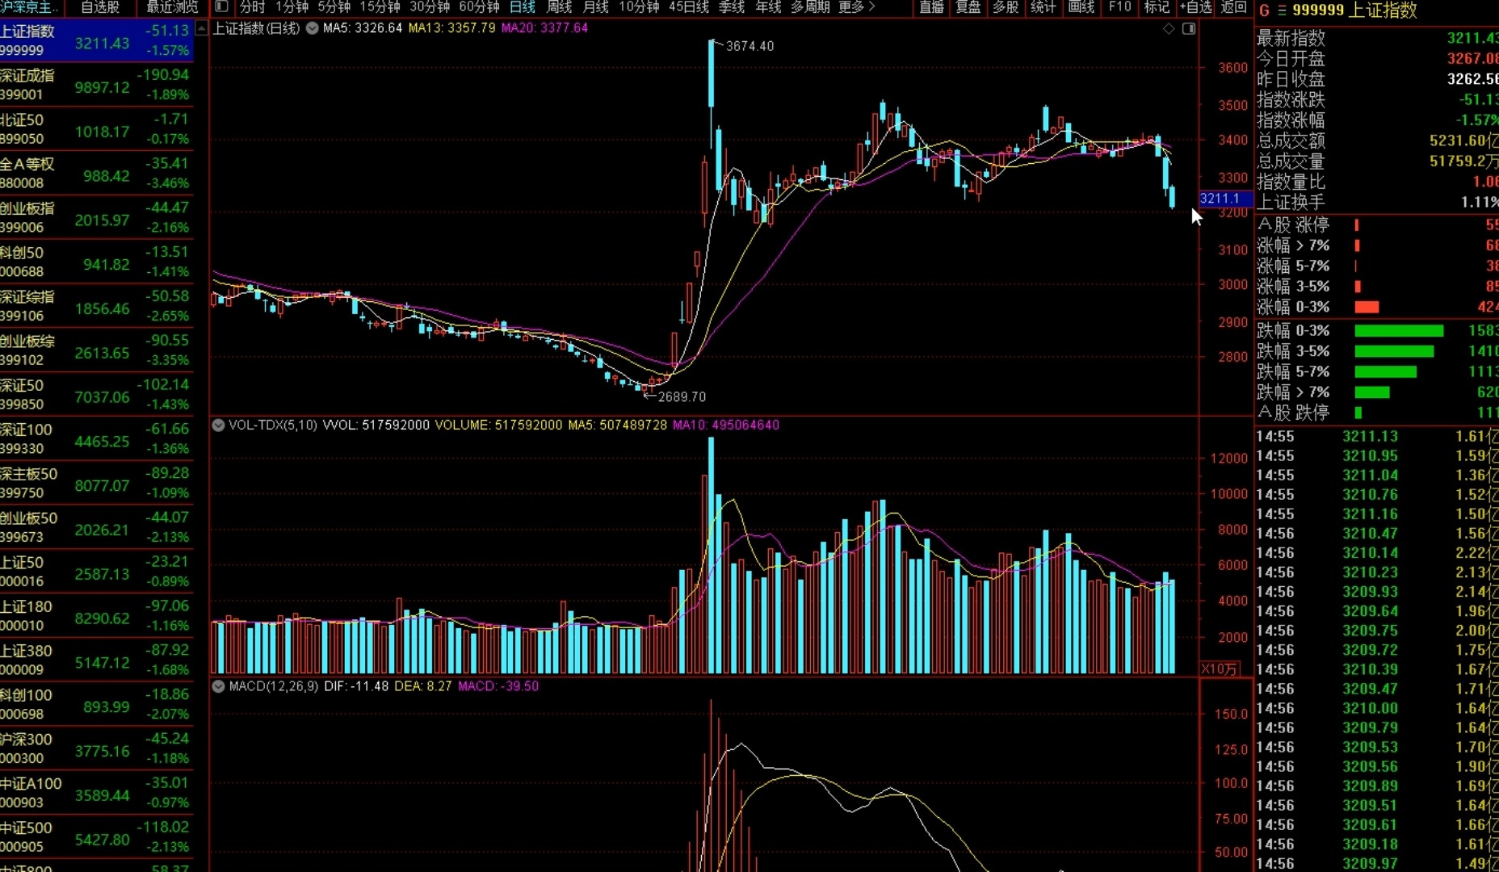Select 深证50 399850 row
Viewport: 1499px width, 872px height.
point(96,395)
